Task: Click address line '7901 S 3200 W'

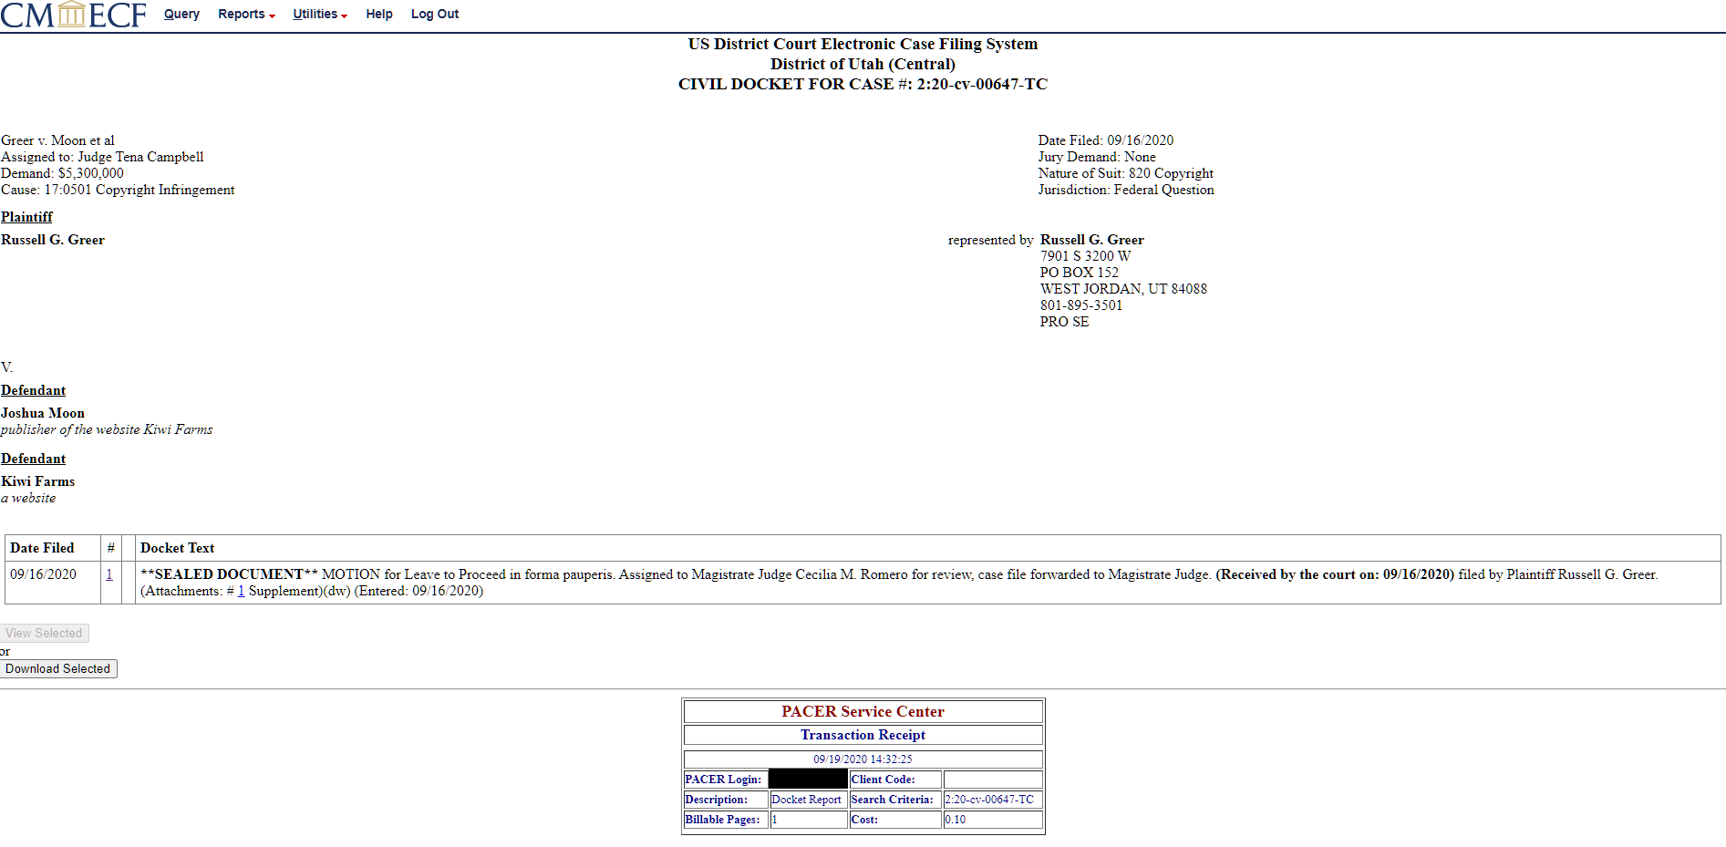Action: point(1085,256)
